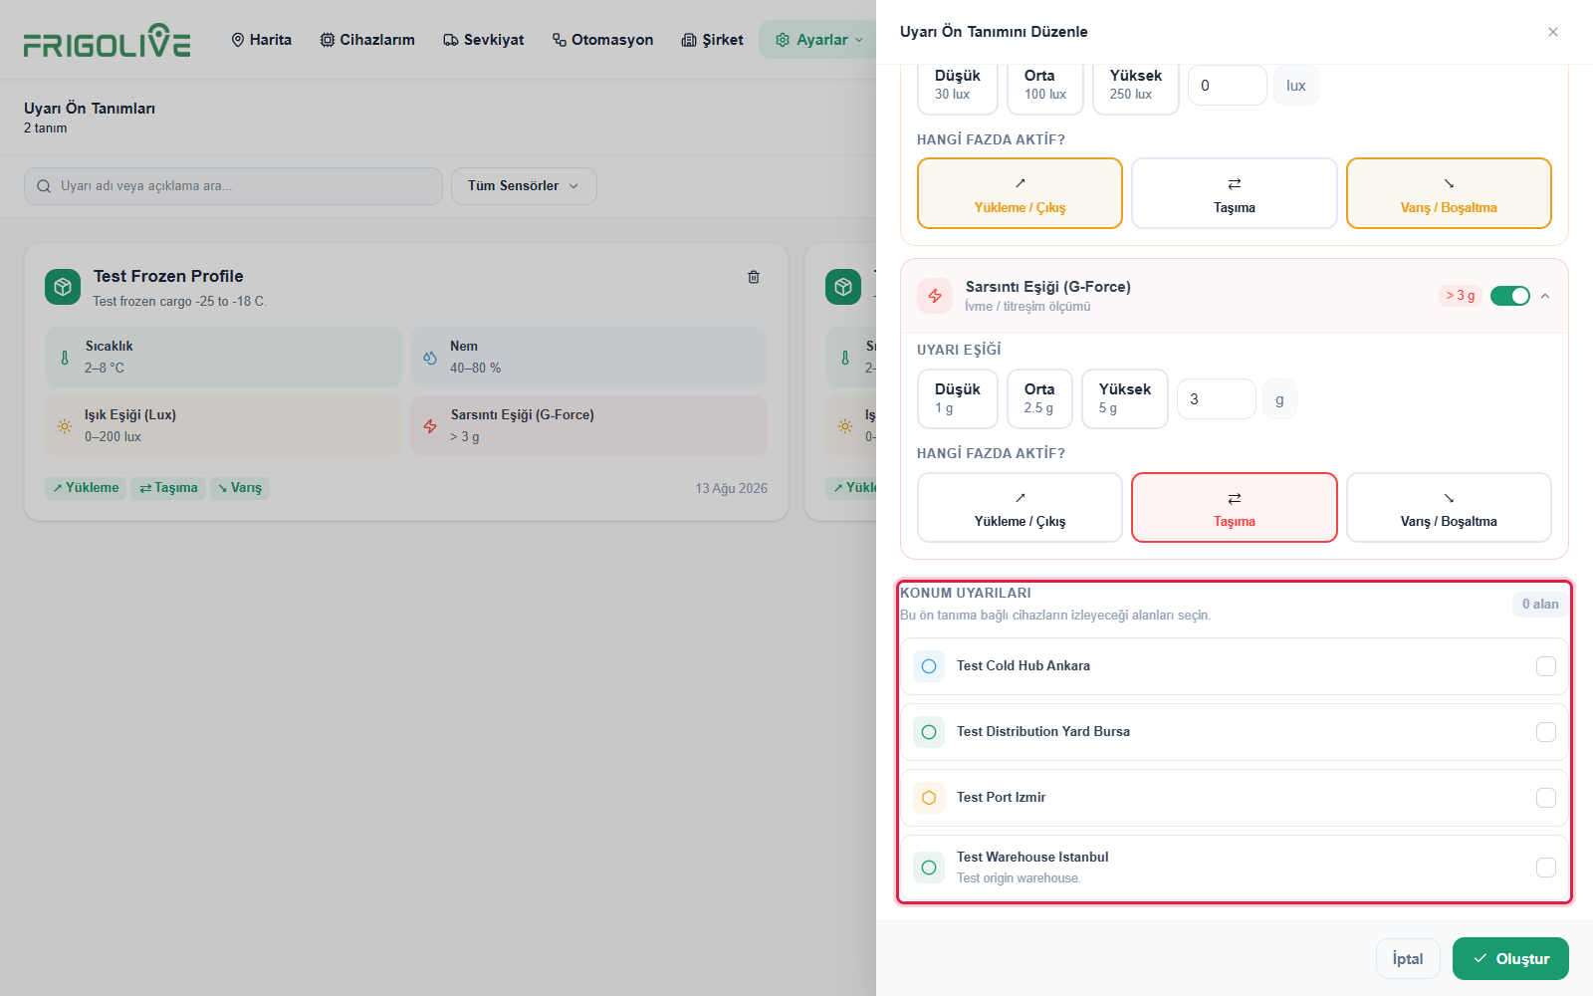This screenshot has width=1593, height=996.
Task: Click the Varış phase tag in card
Action: tap(240, 488)
